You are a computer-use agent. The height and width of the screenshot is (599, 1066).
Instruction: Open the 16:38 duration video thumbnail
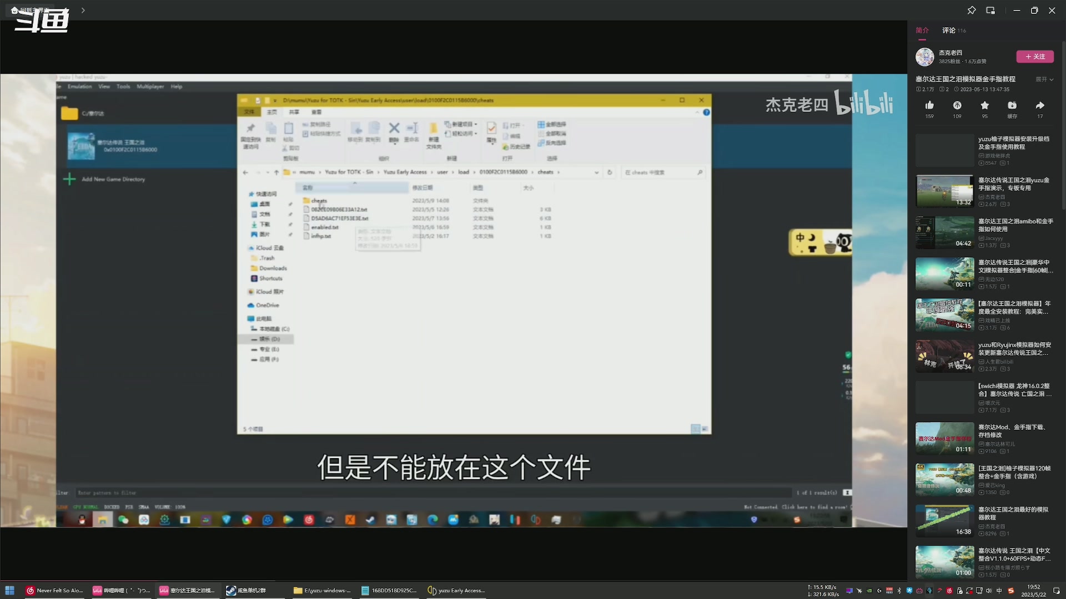(945, 521)
